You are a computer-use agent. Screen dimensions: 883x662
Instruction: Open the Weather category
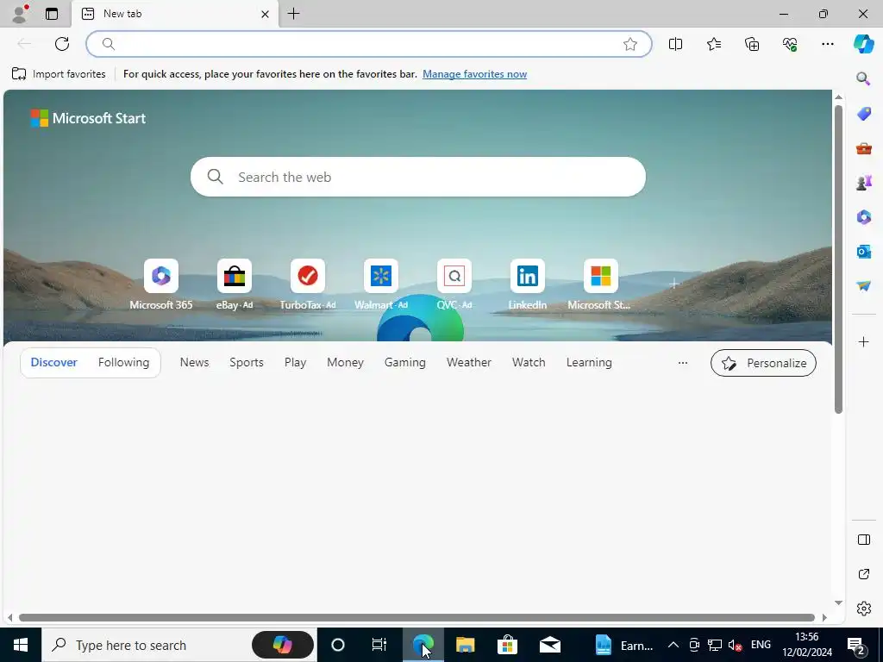click(x=469, y=363)
